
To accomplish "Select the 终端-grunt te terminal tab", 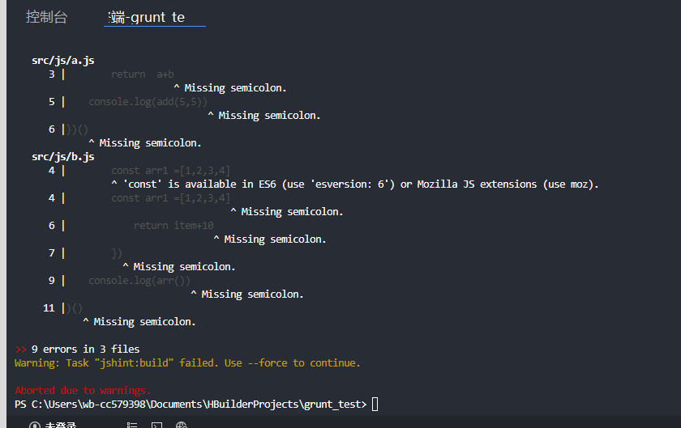I will coord(147,17).
